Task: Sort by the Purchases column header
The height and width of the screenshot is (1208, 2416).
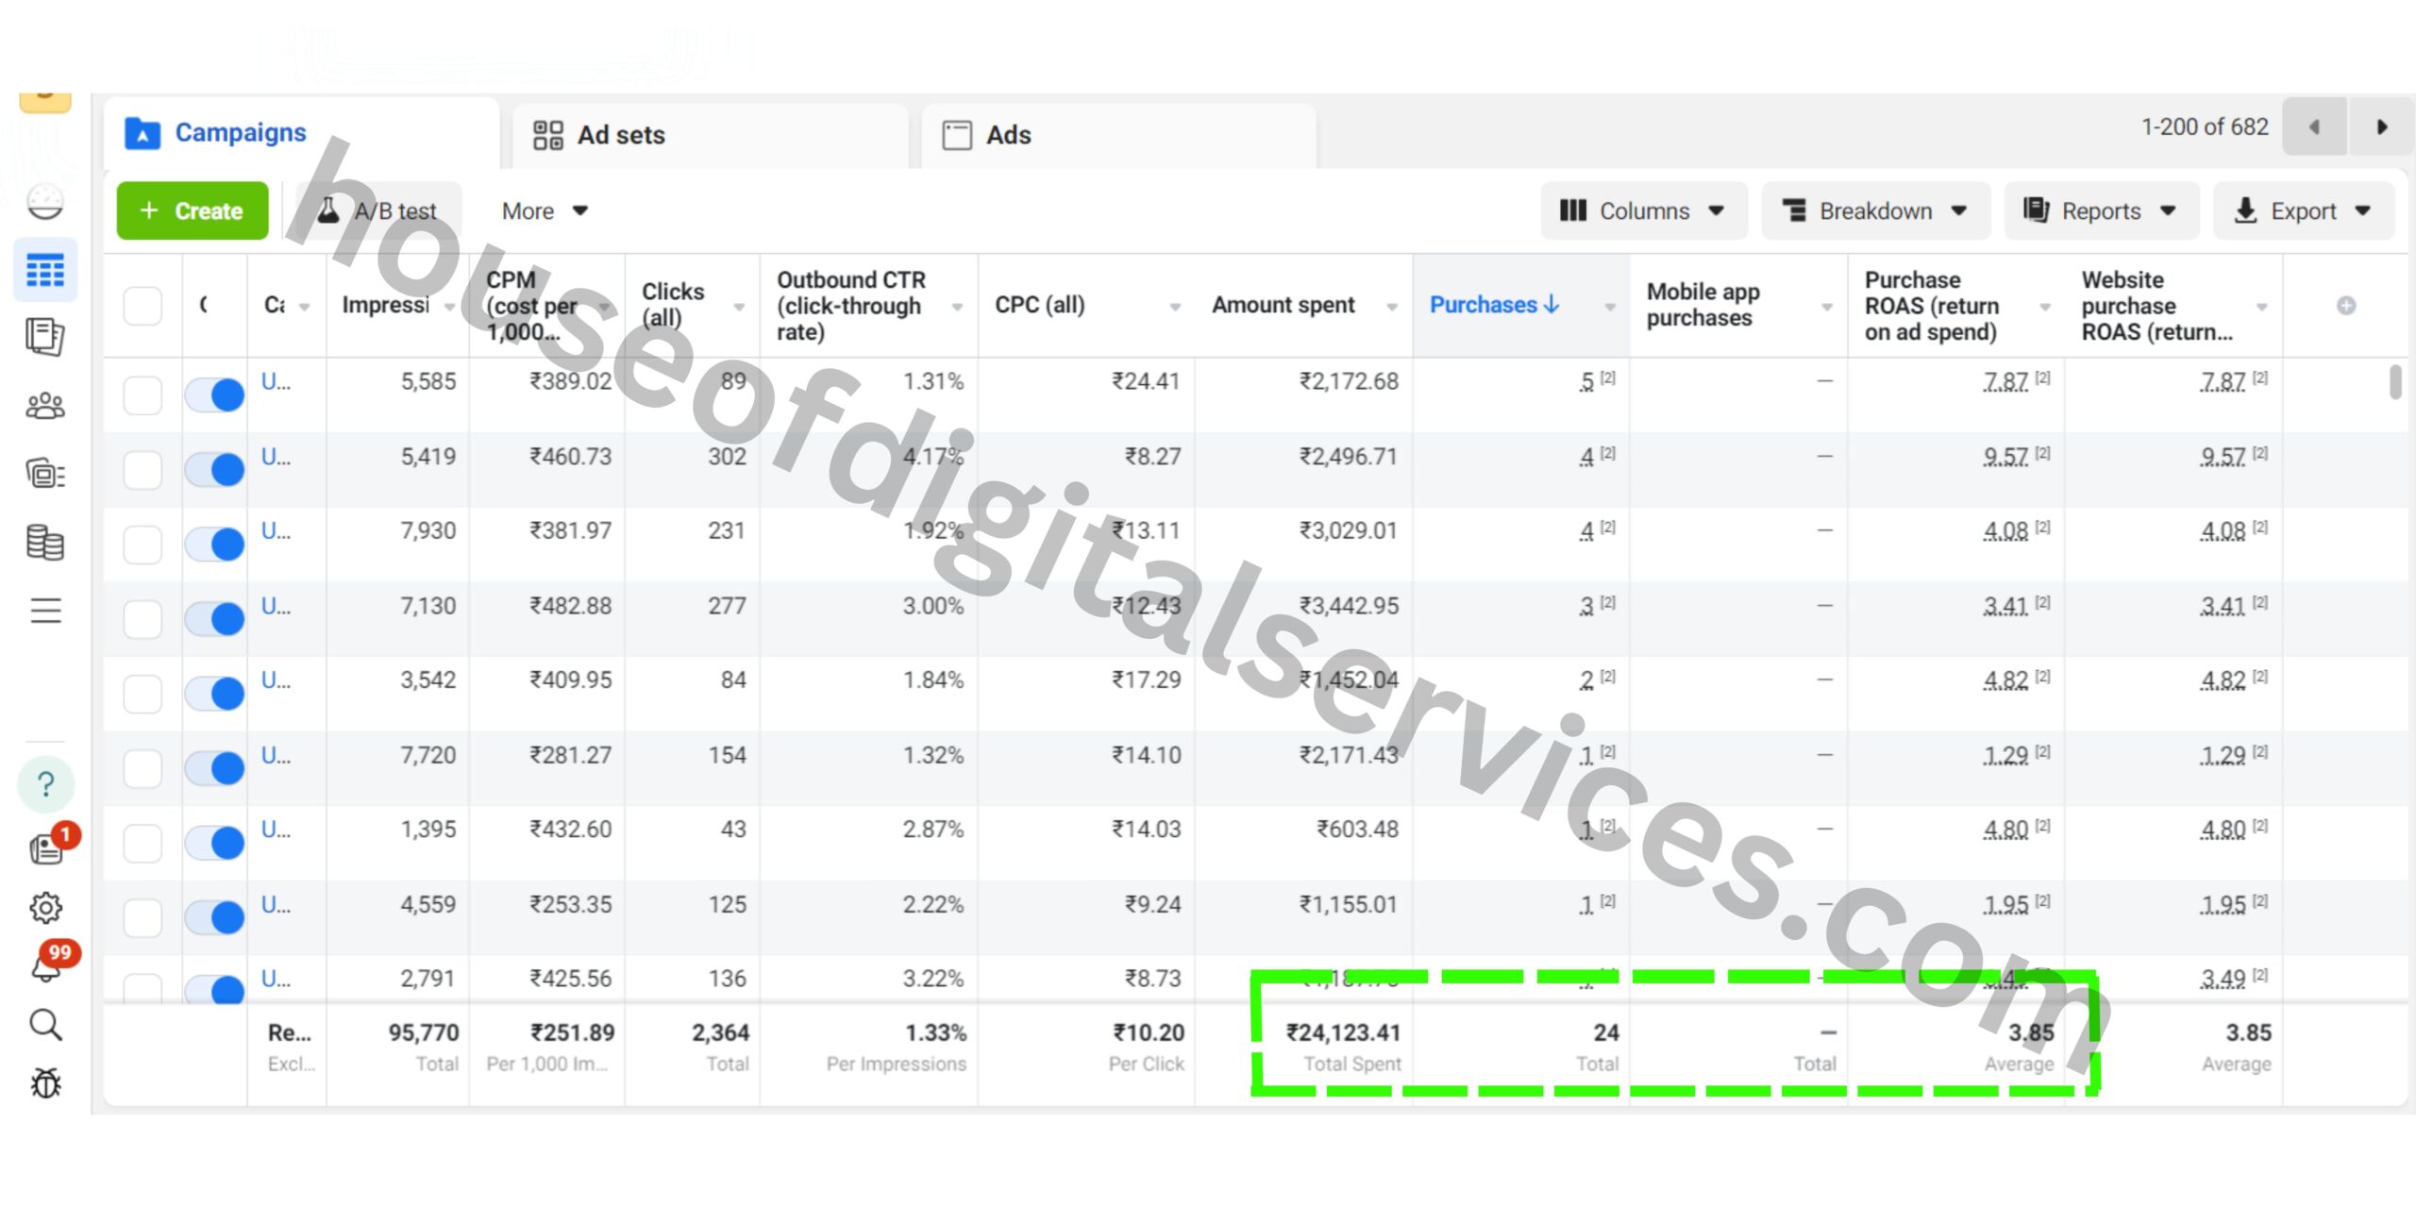Action: click(1494, 305)
